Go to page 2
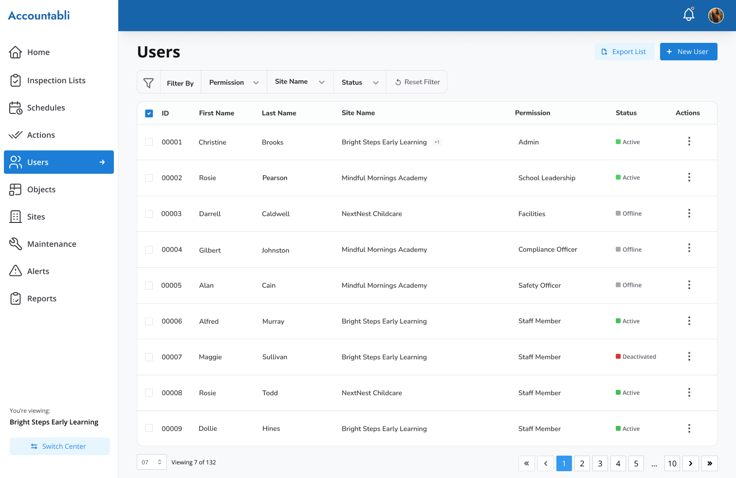The height and width of the screenshot is (478, 736). [582, 463]
